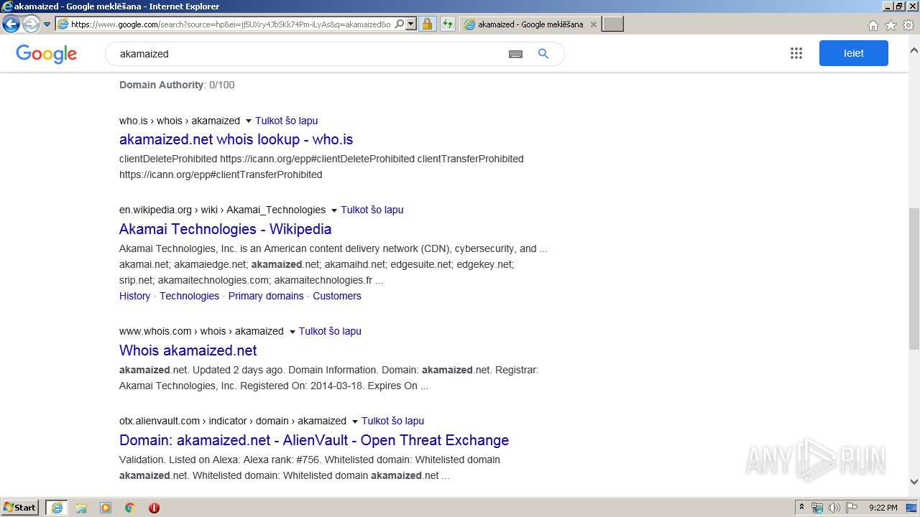Click Tulkot šo lapu for whois.com result
Viewport: 920px width, 517px height.
(x=330, y=331)
